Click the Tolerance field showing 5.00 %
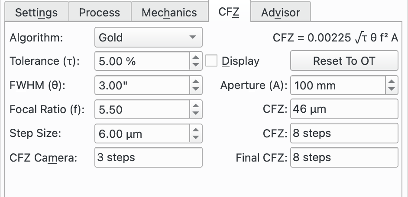Image resolution: width=408 pixels, height=197 pixels. tap(142, 61)
